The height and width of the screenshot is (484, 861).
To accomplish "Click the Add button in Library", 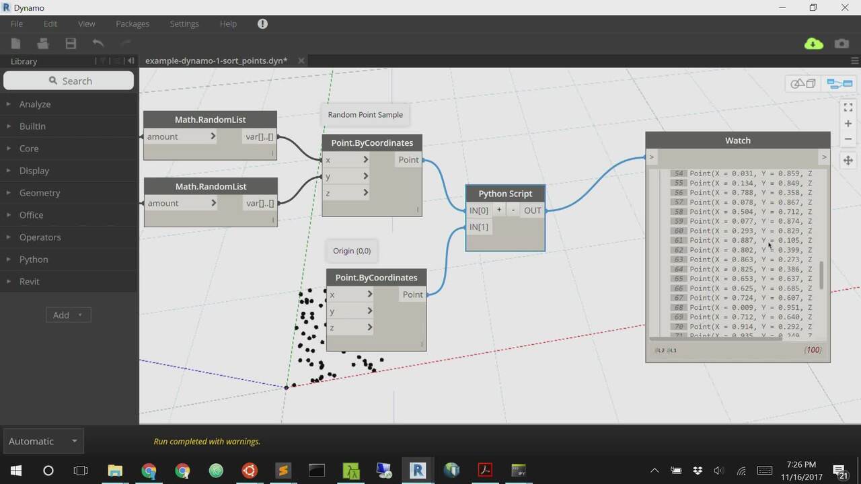I will pyautogui.click(x=67, y=315).
